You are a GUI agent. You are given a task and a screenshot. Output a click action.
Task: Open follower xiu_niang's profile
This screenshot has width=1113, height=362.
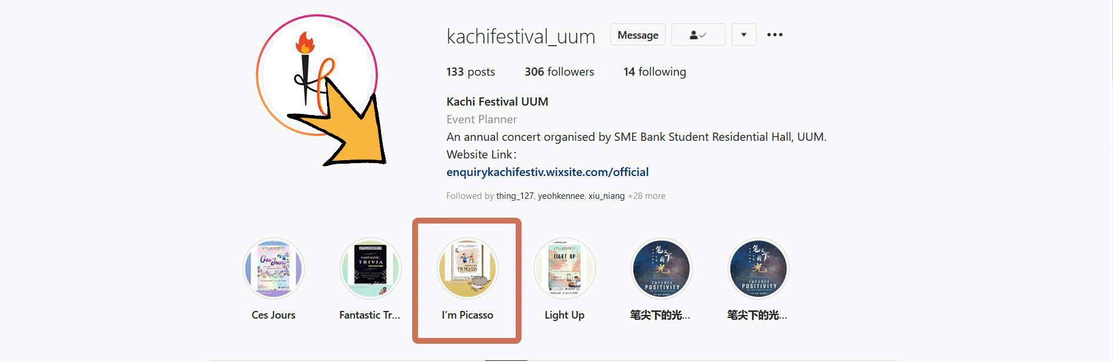click(x=606, y=196)
